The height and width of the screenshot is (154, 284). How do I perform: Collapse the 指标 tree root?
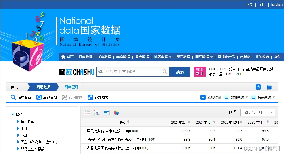[13, 114]
